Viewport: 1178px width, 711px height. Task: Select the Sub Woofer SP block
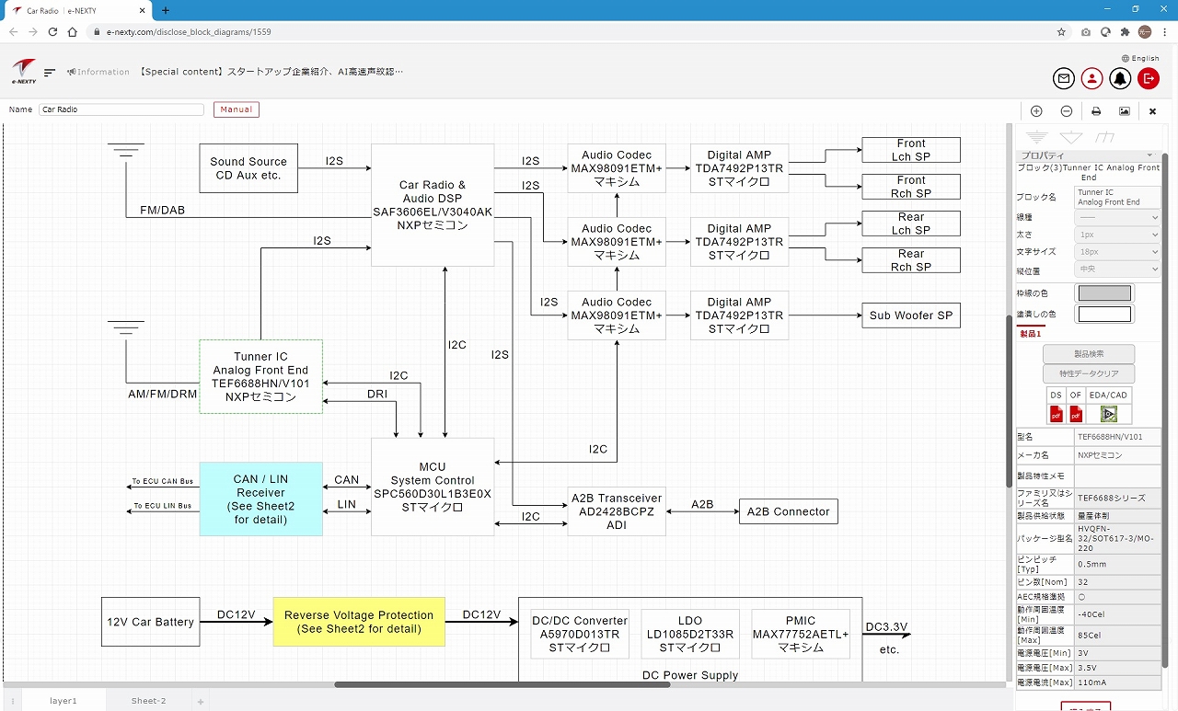[x=911, y=315]
